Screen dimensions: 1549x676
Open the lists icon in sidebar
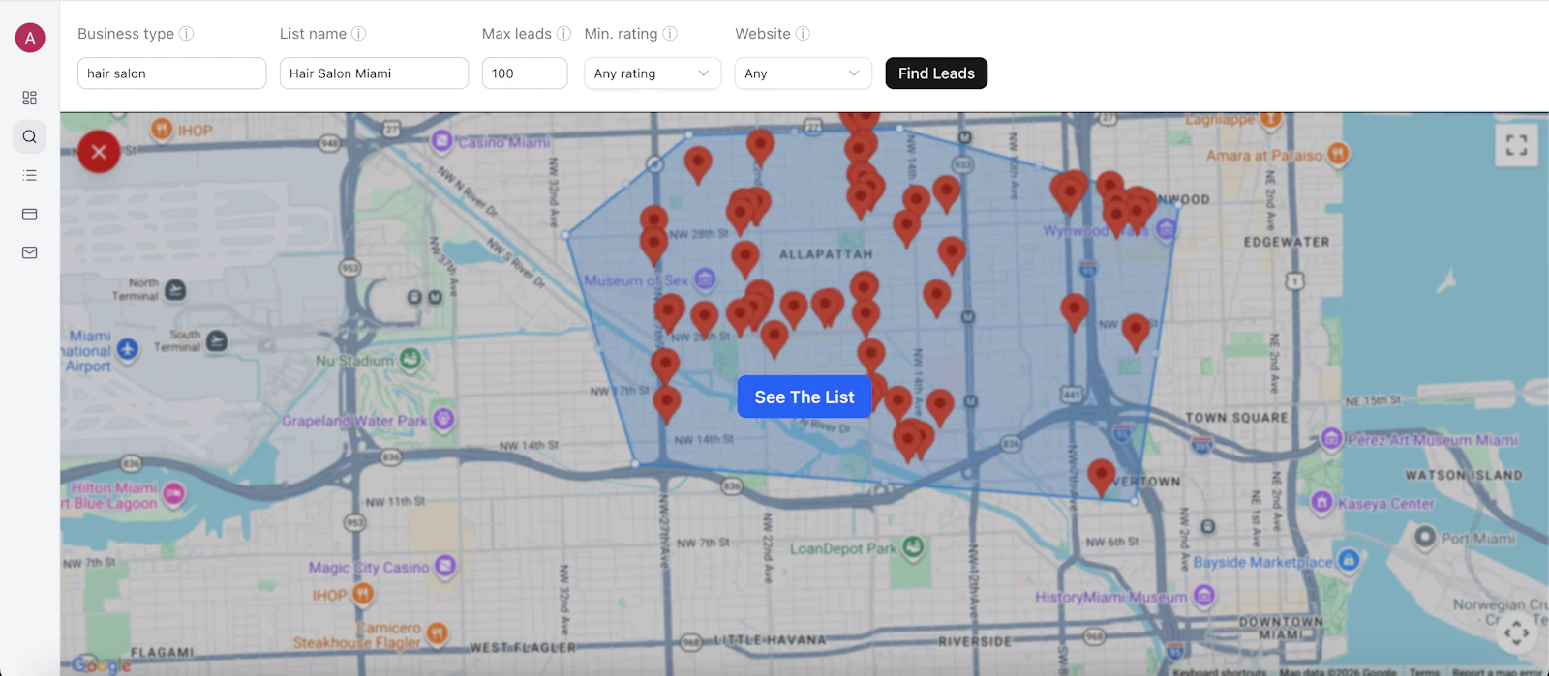tap(30, 175)
